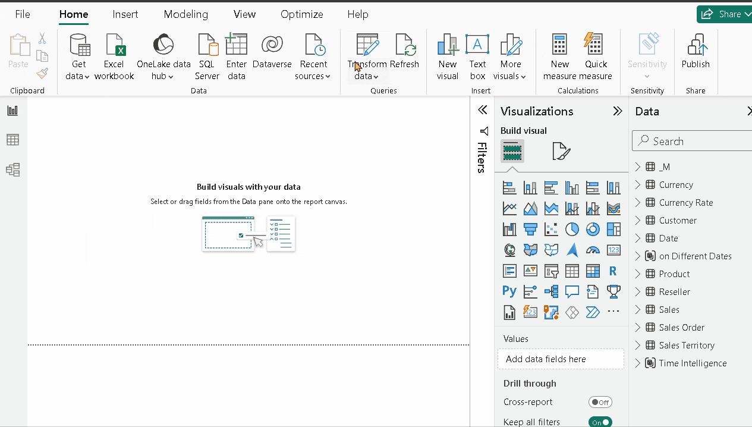Select the Stacked bar chart visual
The image size is (752, 427).
[x=509, y=188]
